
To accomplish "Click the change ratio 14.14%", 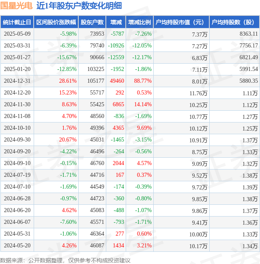I will point(143,104).
